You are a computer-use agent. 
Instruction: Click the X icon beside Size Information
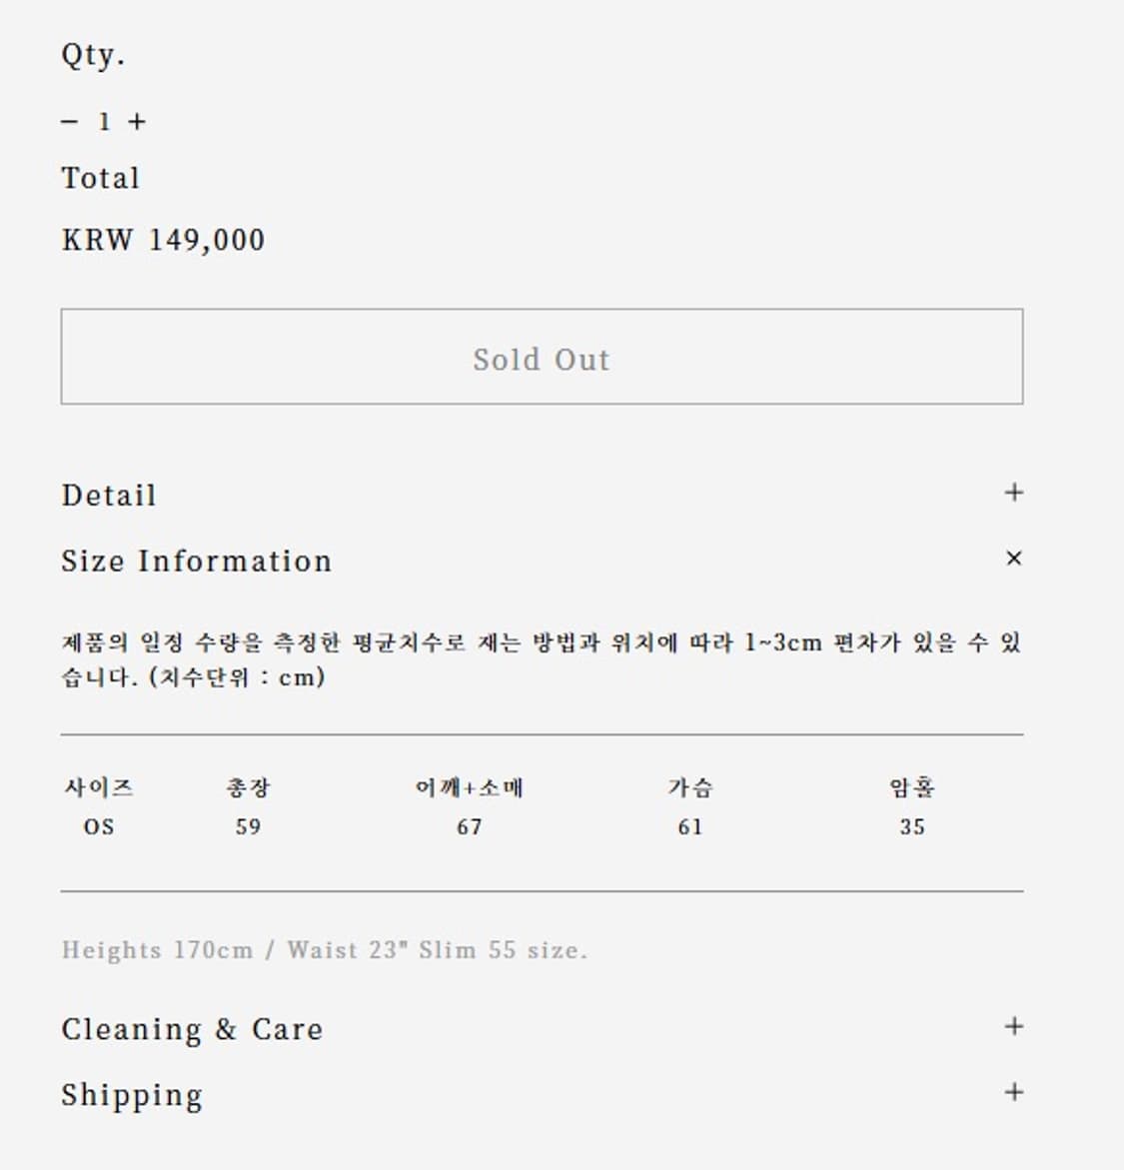coord(1013,559)
